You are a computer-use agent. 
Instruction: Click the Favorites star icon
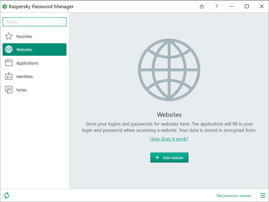9,36
